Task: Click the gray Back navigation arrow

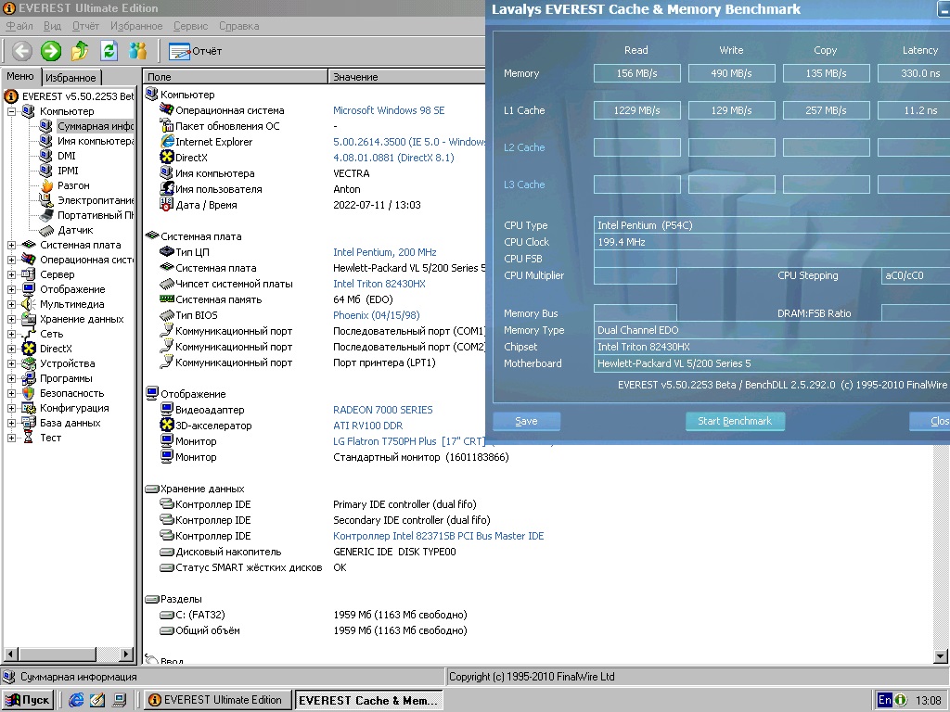Action: [22, 51]
